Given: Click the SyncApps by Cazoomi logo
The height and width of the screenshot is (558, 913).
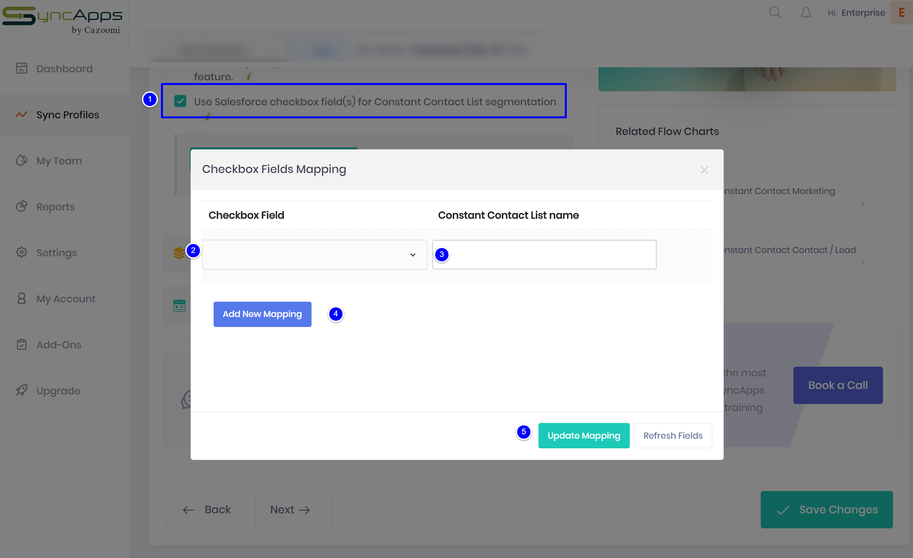Looking at the screenshot, I should point(62,20).
